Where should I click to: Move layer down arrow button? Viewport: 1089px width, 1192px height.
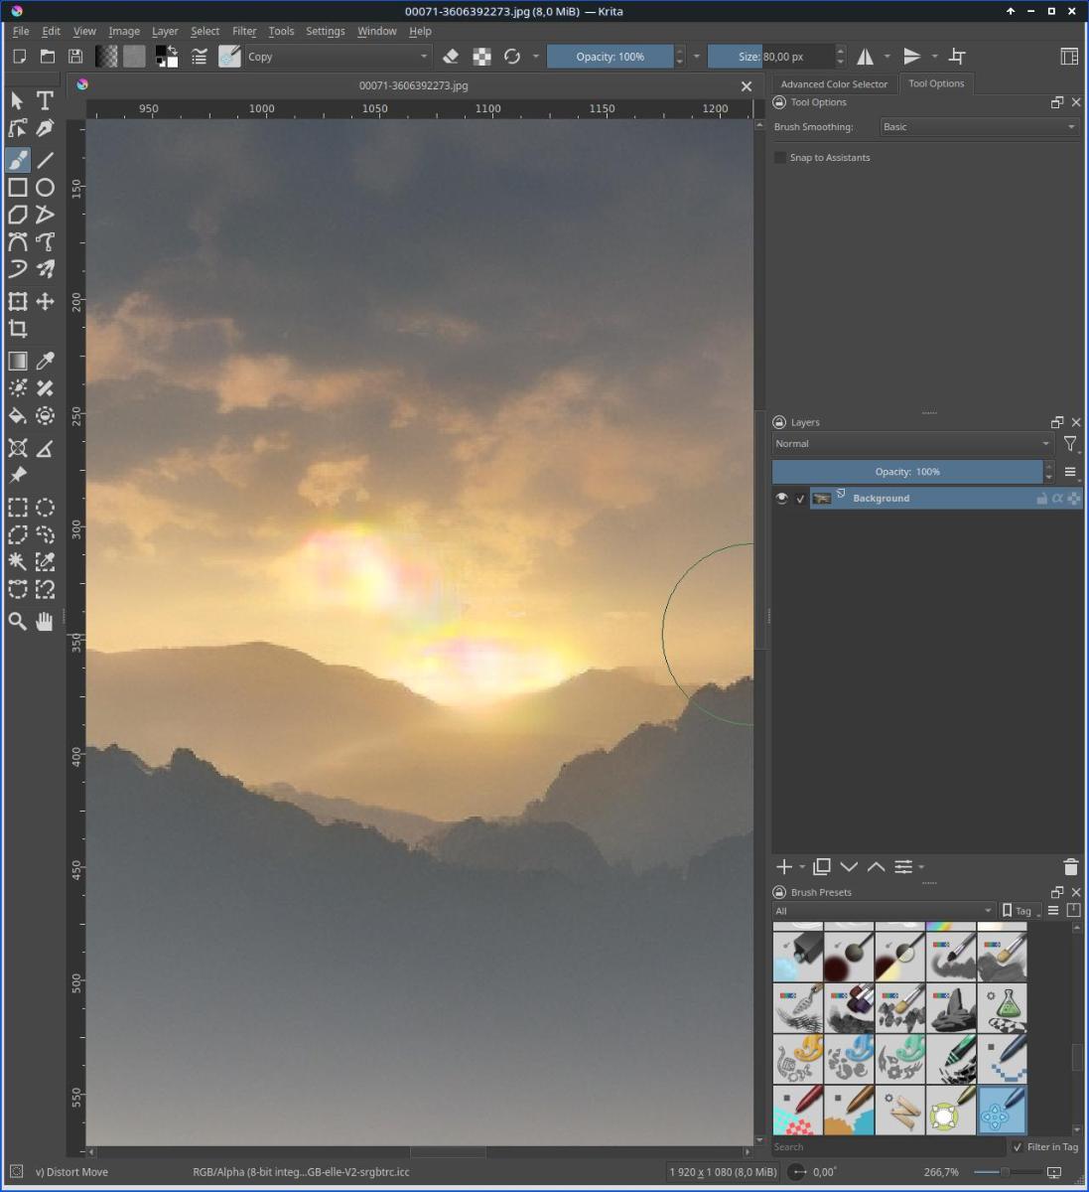[849, 867]
